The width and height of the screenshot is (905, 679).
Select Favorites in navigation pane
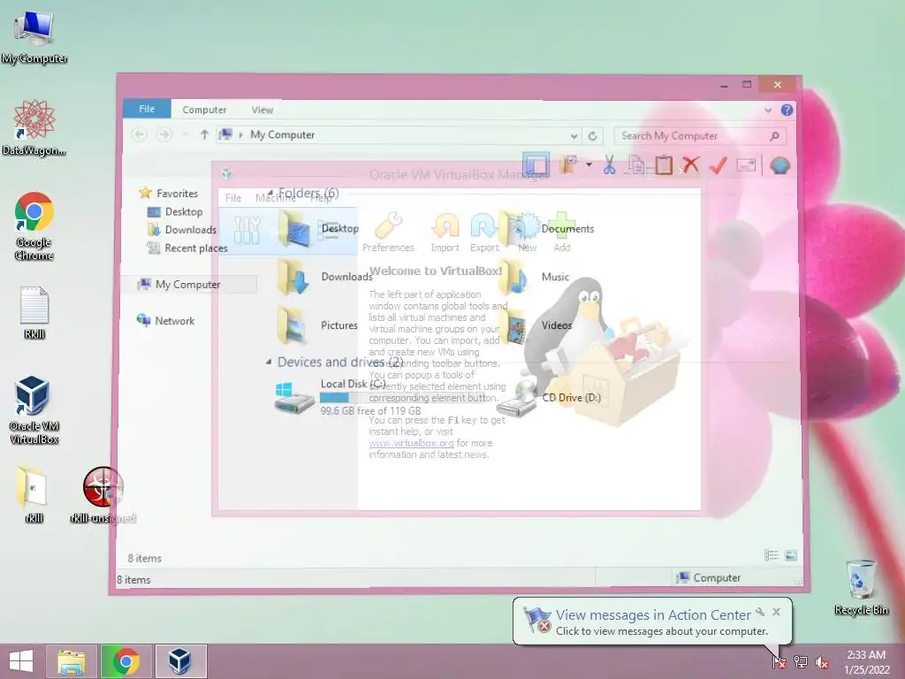(x=177, y=194)
